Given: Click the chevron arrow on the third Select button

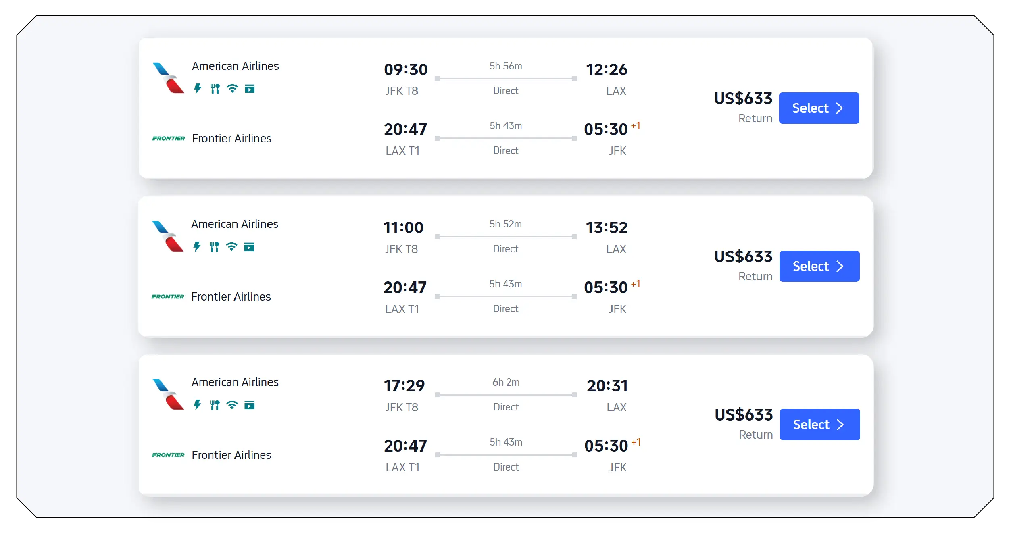Looking at the screenshot, I should click(x=841, y=424).
